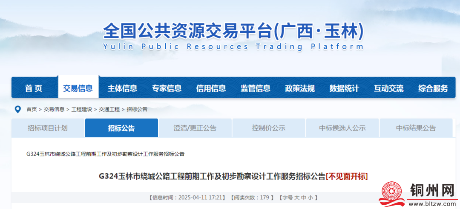Open the 中标候选人公示 tab
460x209 pixels.
point(342,128)
